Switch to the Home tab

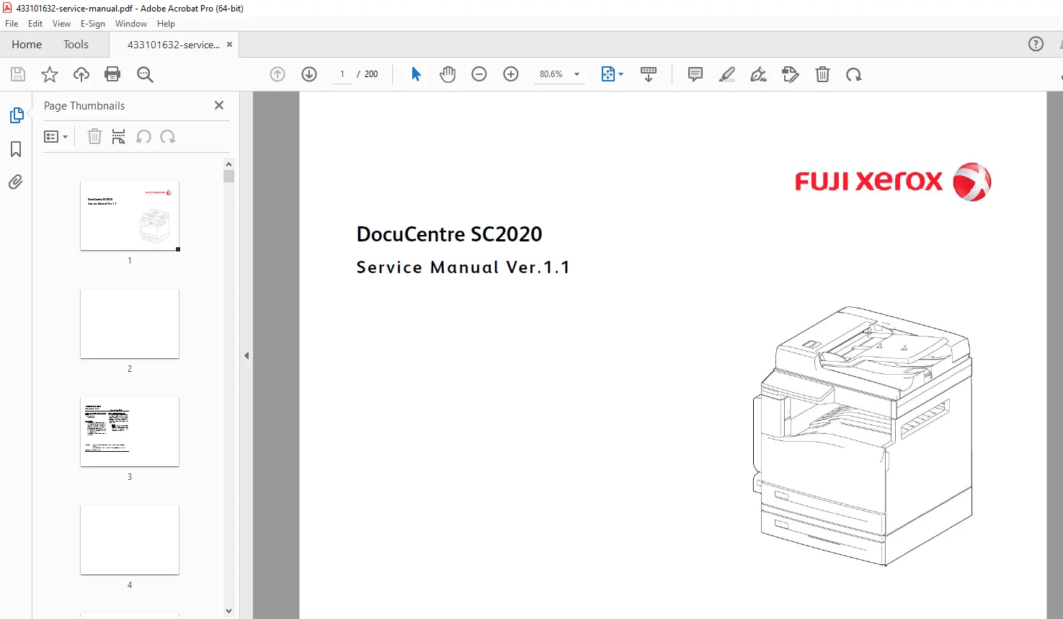point(27,44)
